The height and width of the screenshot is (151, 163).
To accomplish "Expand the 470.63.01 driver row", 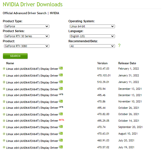I will (x=4, y=134).
